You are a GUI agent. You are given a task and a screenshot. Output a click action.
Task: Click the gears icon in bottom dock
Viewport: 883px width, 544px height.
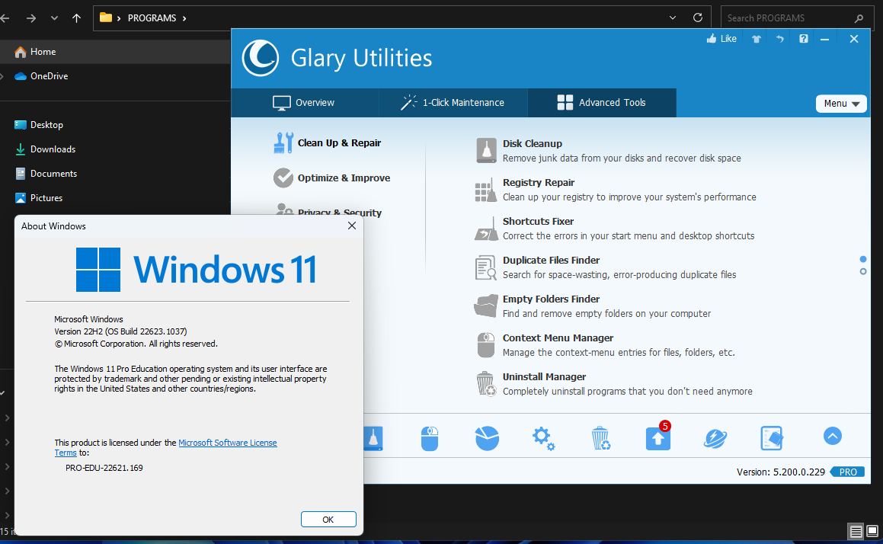pos(543,438)
